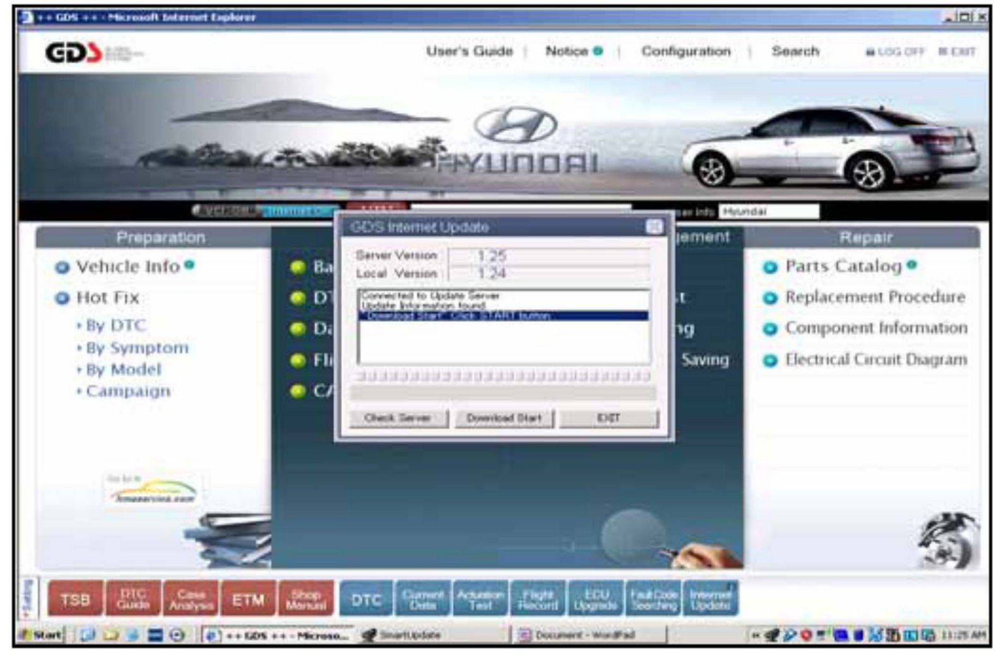The image size is (1008, 667).
Task: Open the Flight Record toolbar icon
Action: pyautogui.click(x=538, y=599)
